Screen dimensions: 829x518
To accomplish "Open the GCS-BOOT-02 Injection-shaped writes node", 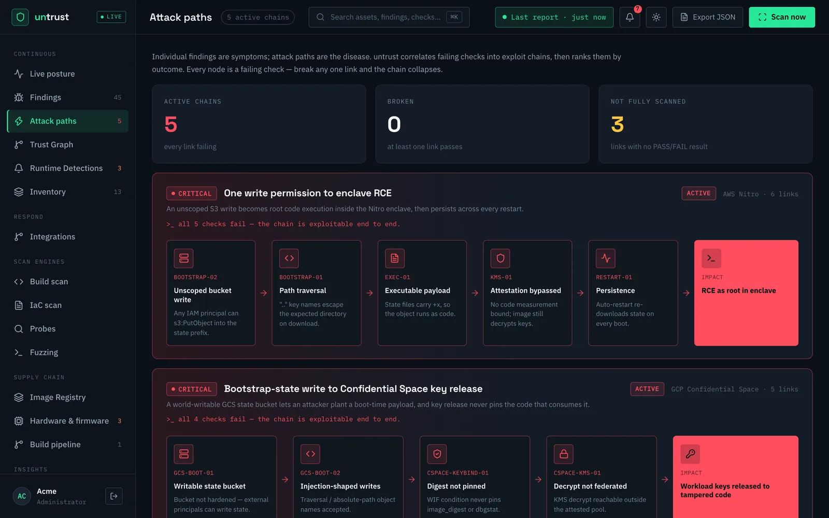I will [x=348, y=477].
